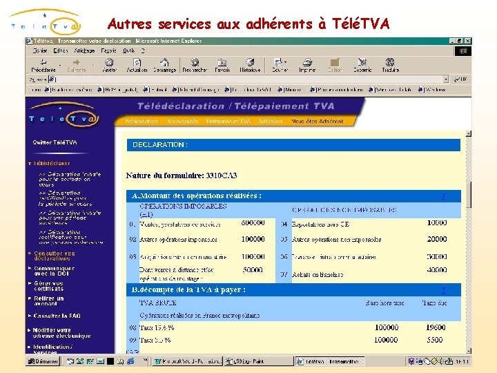Go back with the Précédente button
The width and height of the screenshot is (497, 373).
point(43,66)
